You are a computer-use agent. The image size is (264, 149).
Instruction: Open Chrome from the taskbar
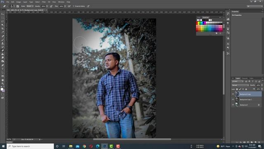pos(84,146)
